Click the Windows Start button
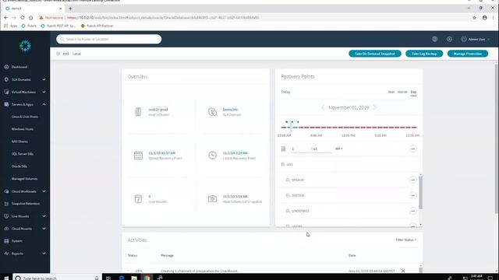Viewport: 499px width, 280px height. (6, 278)
